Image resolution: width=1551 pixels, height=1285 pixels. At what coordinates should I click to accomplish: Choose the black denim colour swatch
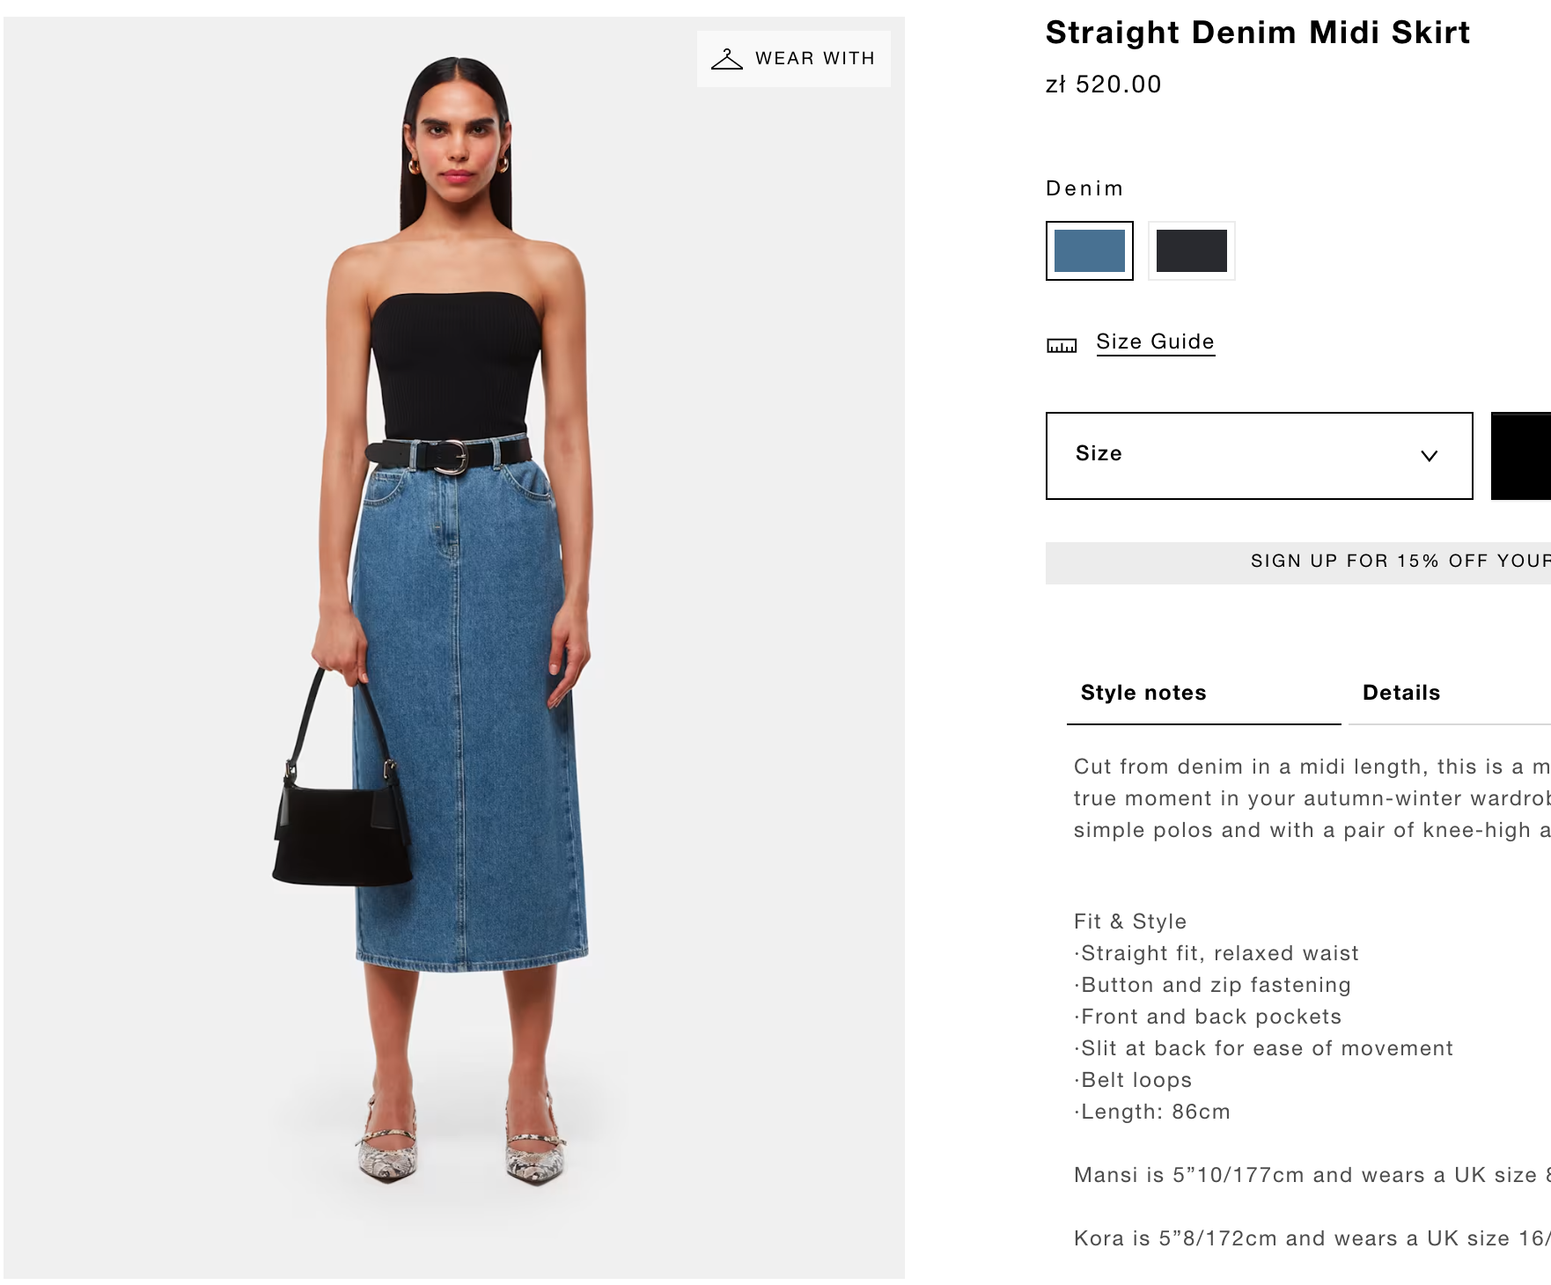point(1191,251)
